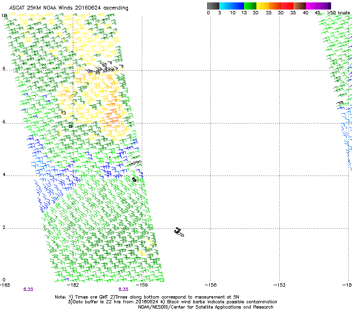The image size is (352, 310).
Task: Click the legend label "35"
Action: point(293,13)
